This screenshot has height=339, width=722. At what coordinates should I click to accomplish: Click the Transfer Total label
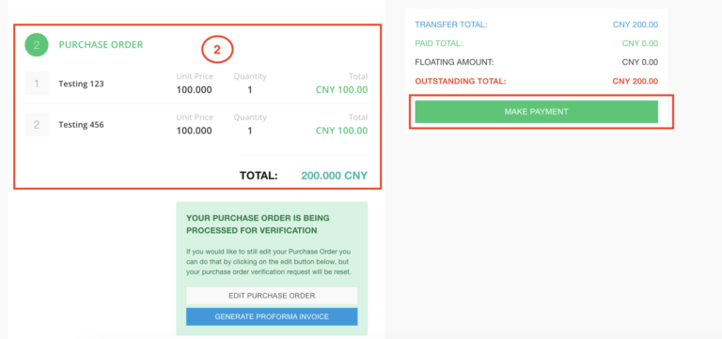[451, 24]
